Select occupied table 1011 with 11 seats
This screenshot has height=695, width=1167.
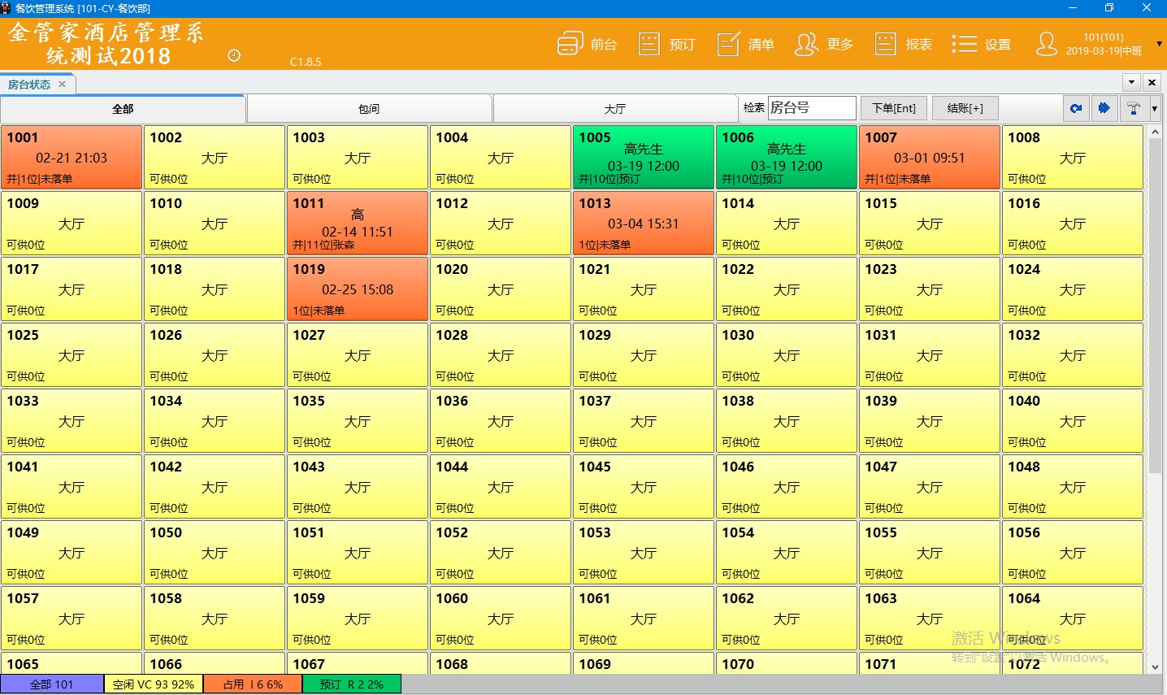pos(358,224)
